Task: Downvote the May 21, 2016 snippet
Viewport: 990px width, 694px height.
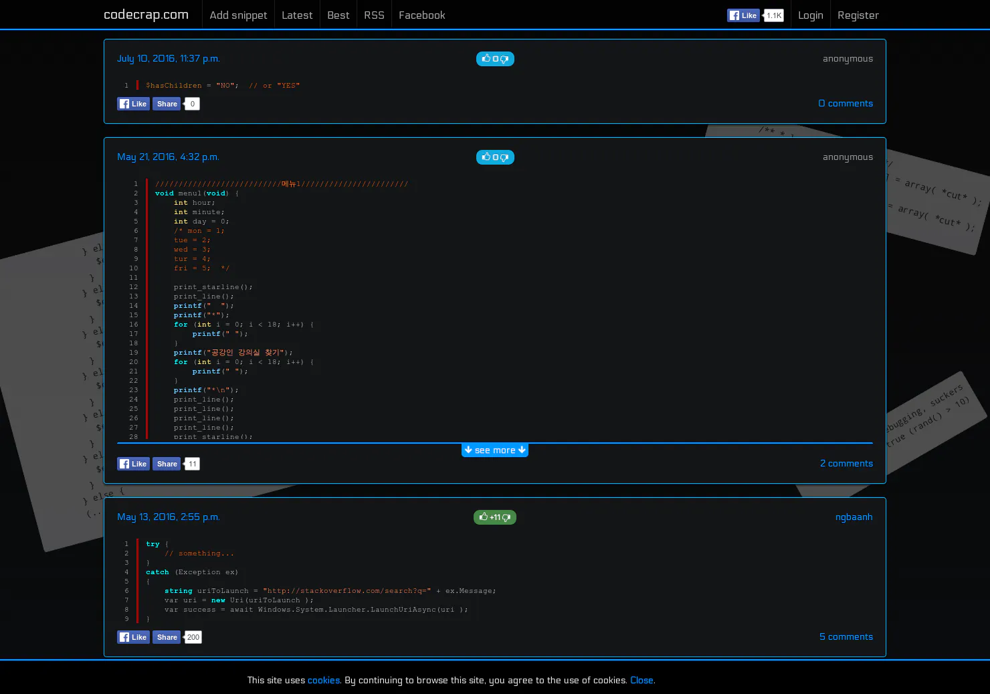Action: click(504, 157)
